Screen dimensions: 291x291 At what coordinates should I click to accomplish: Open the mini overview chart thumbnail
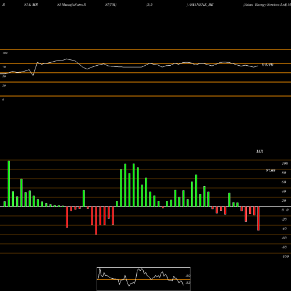click(144, 279)
